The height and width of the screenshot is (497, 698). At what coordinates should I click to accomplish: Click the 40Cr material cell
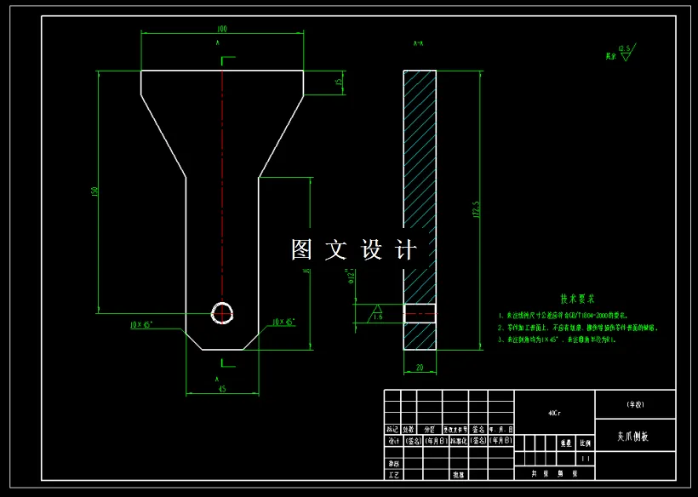555,414
